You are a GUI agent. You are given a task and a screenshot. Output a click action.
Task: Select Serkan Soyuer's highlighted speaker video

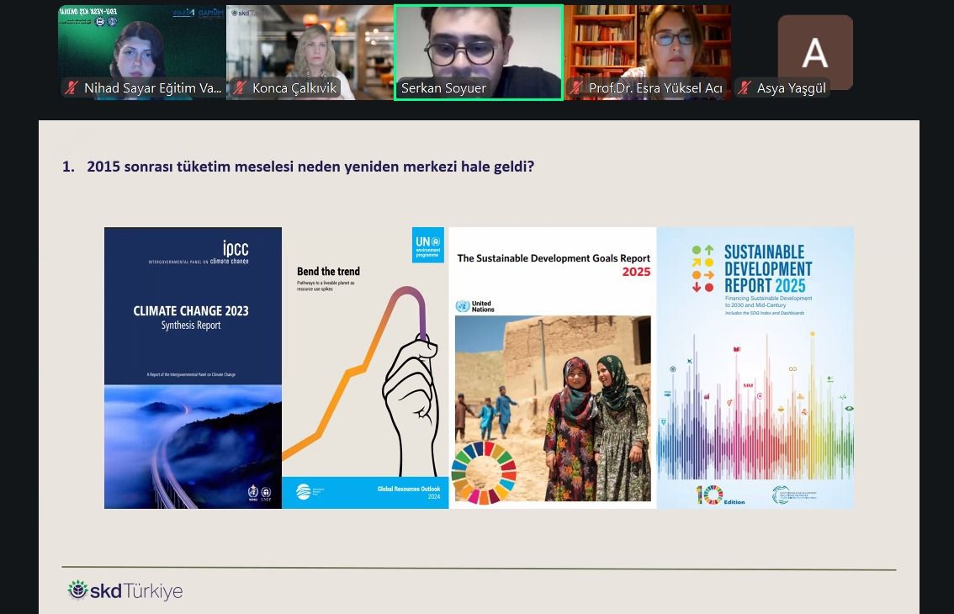click(x=478, y=46)
